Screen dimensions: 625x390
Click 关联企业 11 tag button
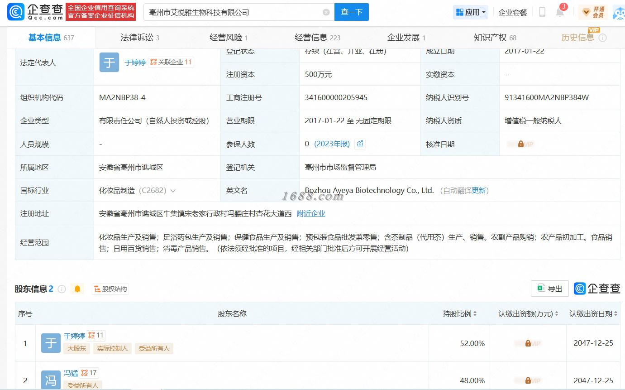click(172, 63)
